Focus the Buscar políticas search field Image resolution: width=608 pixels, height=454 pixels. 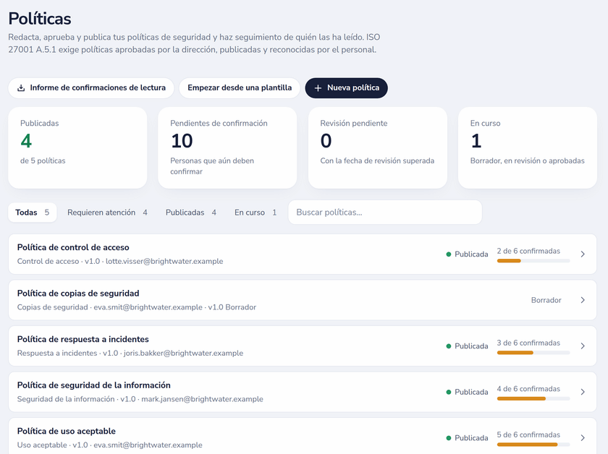point(385,213)
